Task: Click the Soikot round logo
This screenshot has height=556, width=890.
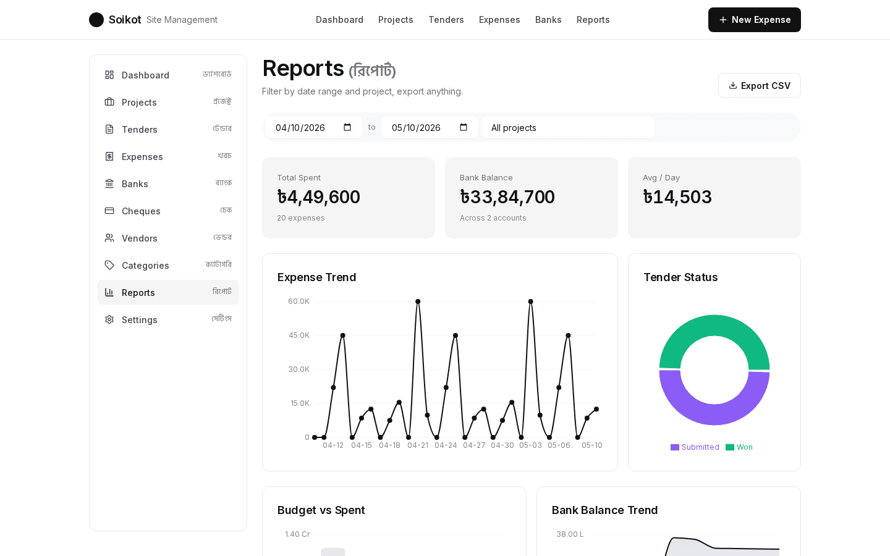Action: [x=96, y=20]
